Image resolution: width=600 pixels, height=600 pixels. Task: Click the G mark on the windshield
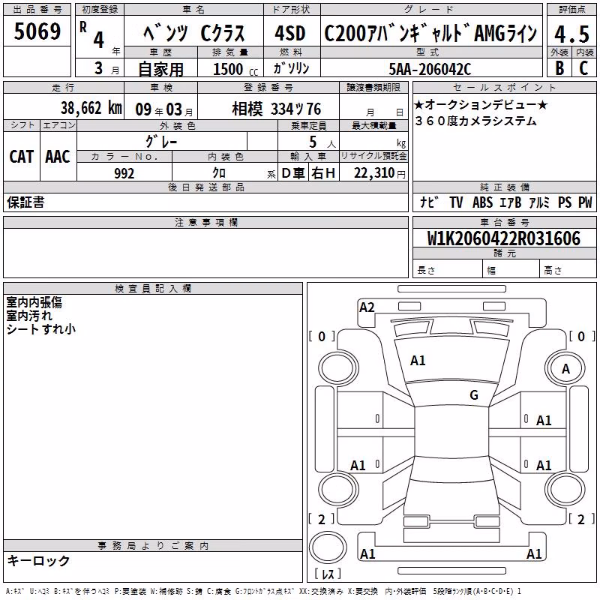474,395
